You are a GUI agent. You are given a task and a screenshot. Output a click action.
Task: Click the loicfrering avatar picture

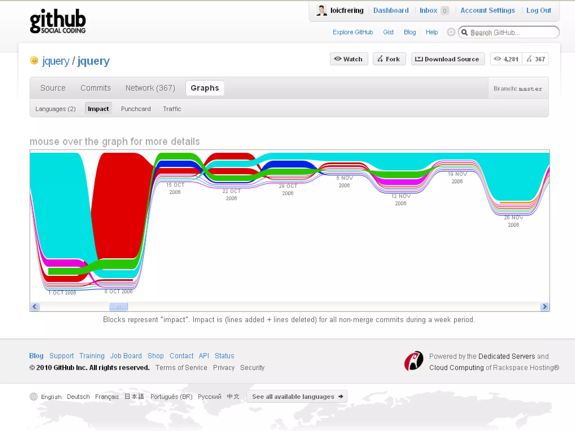321,10
